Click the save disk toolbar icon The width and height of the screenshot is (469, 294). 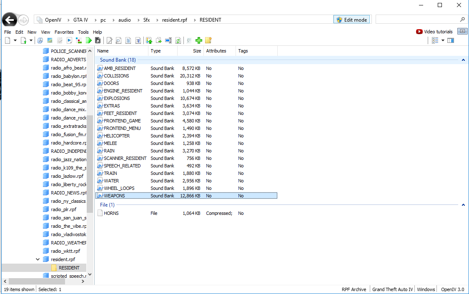[98, 40]
